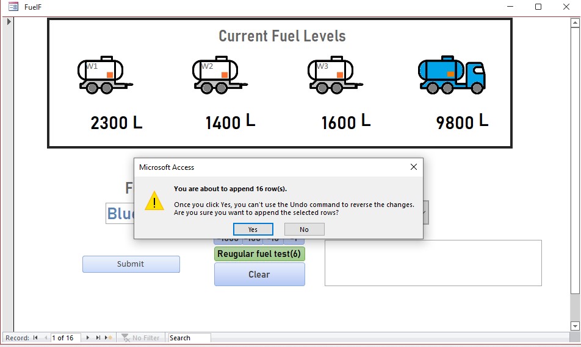
Task: Click the W1 fuel trailer icon
Action: coord(105,75)
